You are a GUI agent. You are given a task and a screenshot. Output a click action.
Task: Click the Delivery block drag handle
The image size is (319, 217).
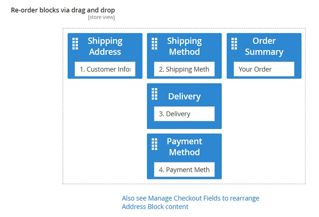click(154, 93)
